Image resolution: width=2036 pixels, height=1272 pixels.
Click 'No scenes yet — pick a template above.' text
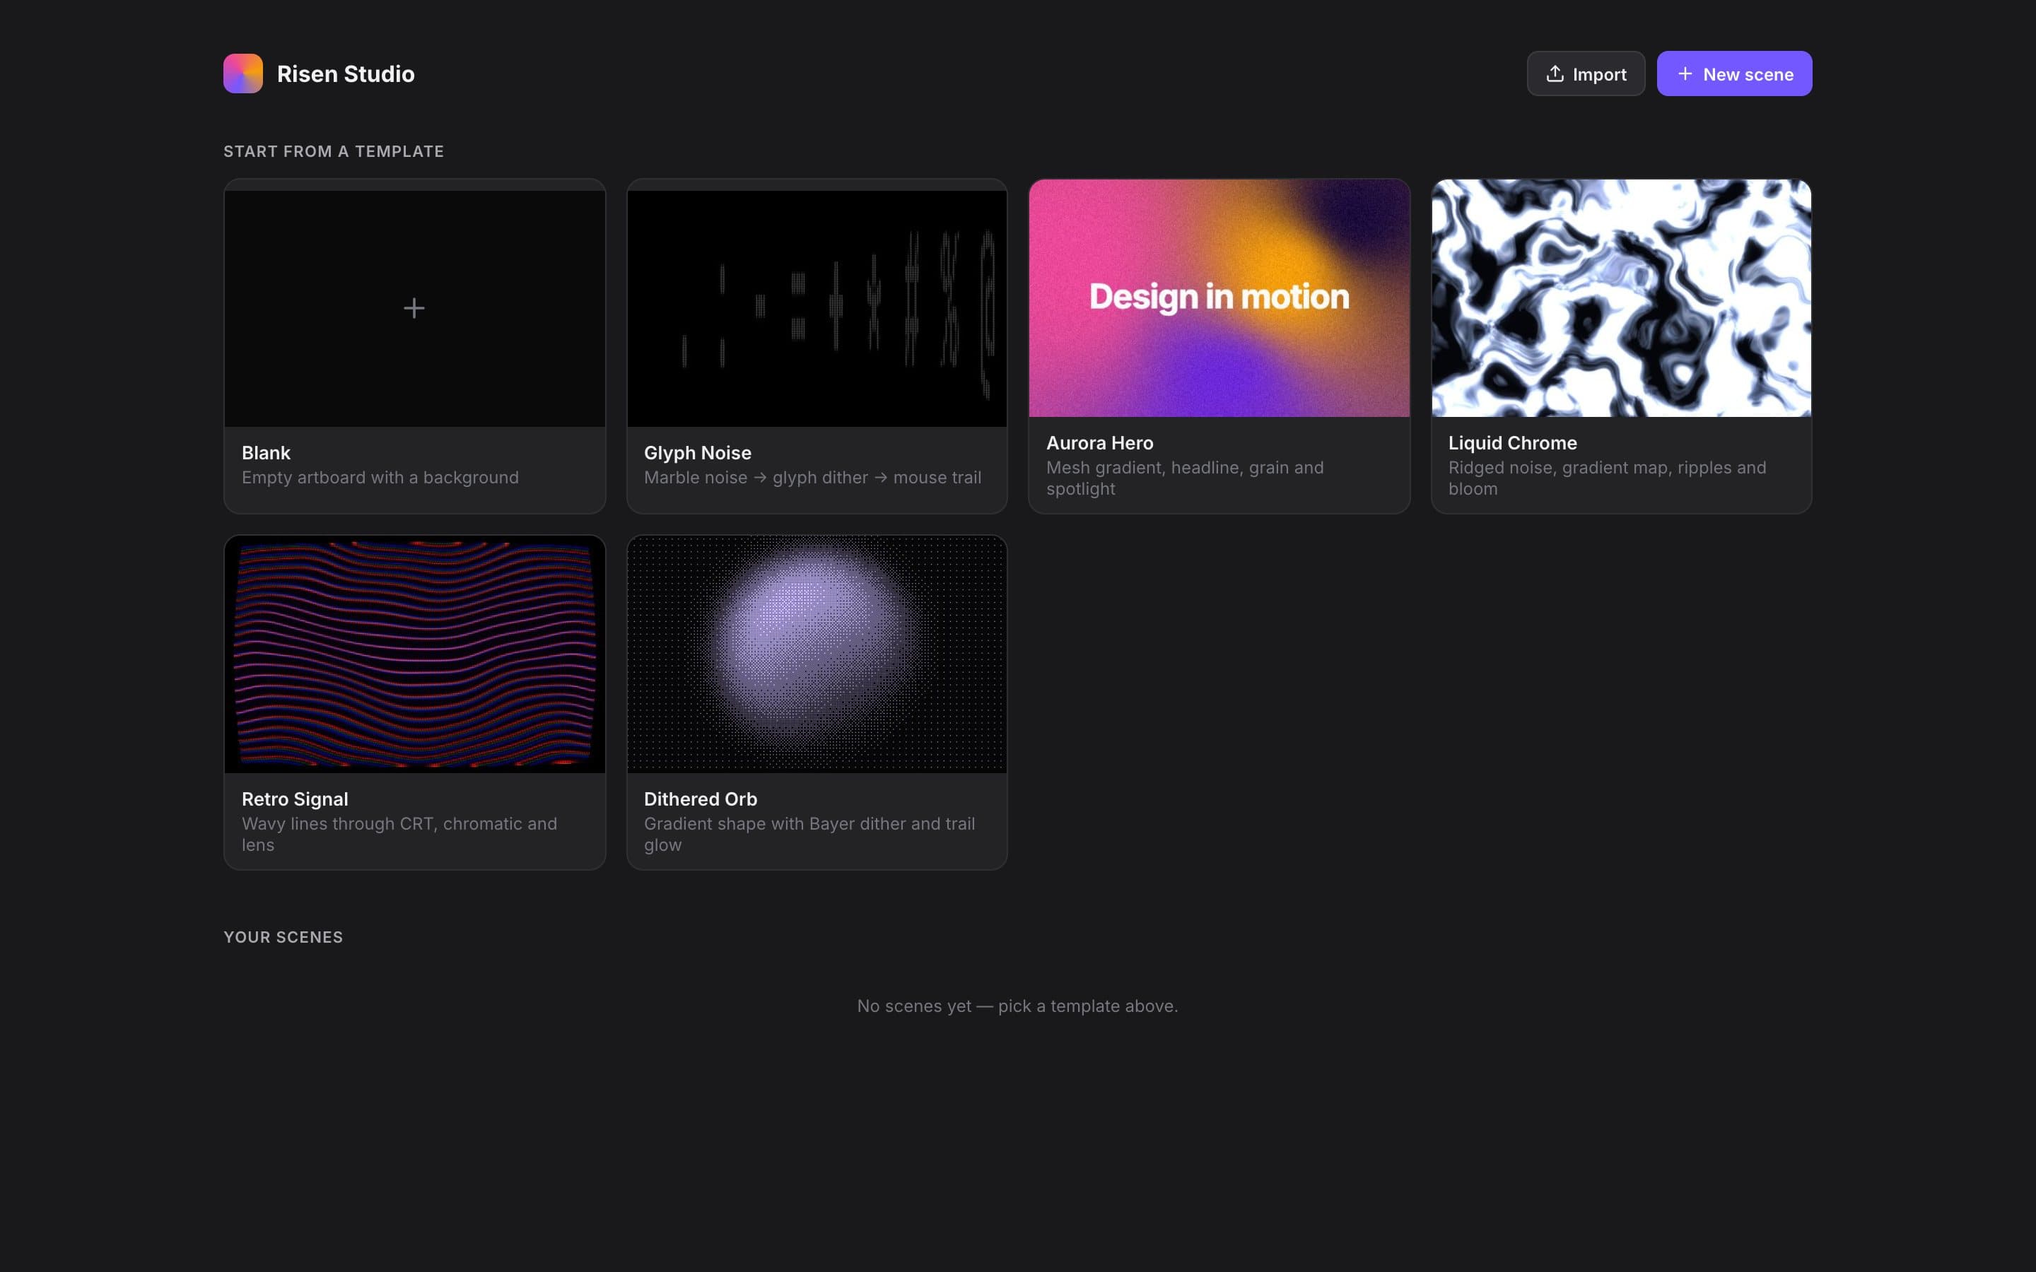click(x=1017, y=1006)
